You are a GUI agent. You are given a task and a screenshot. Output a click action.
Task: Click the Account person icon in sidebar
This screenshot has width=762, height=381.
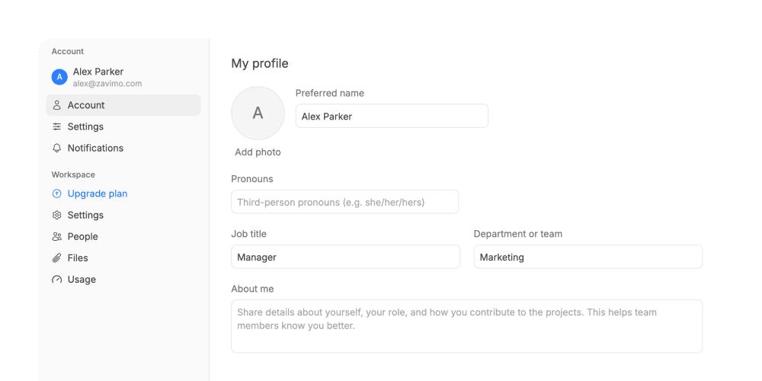pyautogui.click(x=57, y=105)
